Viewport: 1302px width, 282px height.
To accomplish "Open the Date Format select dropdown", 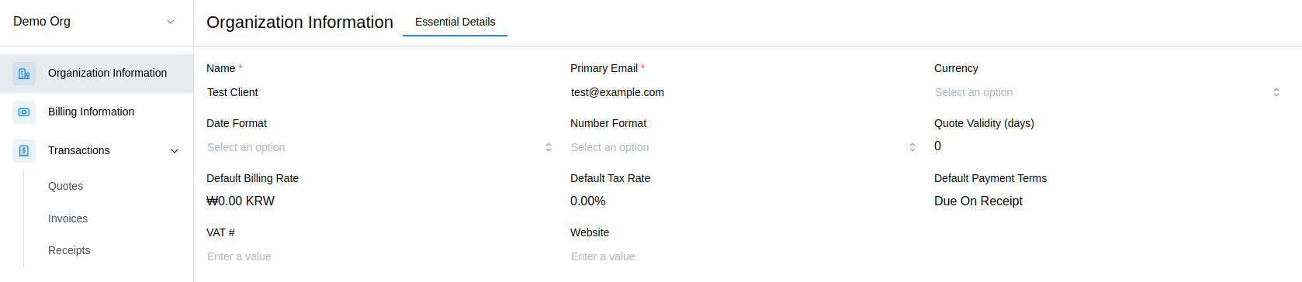I will tap(380, 147).
